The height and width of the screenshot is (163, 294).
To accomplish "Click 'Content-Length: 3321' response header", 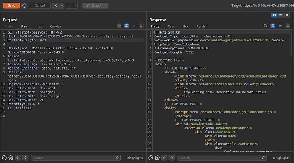I will [174, 52].
